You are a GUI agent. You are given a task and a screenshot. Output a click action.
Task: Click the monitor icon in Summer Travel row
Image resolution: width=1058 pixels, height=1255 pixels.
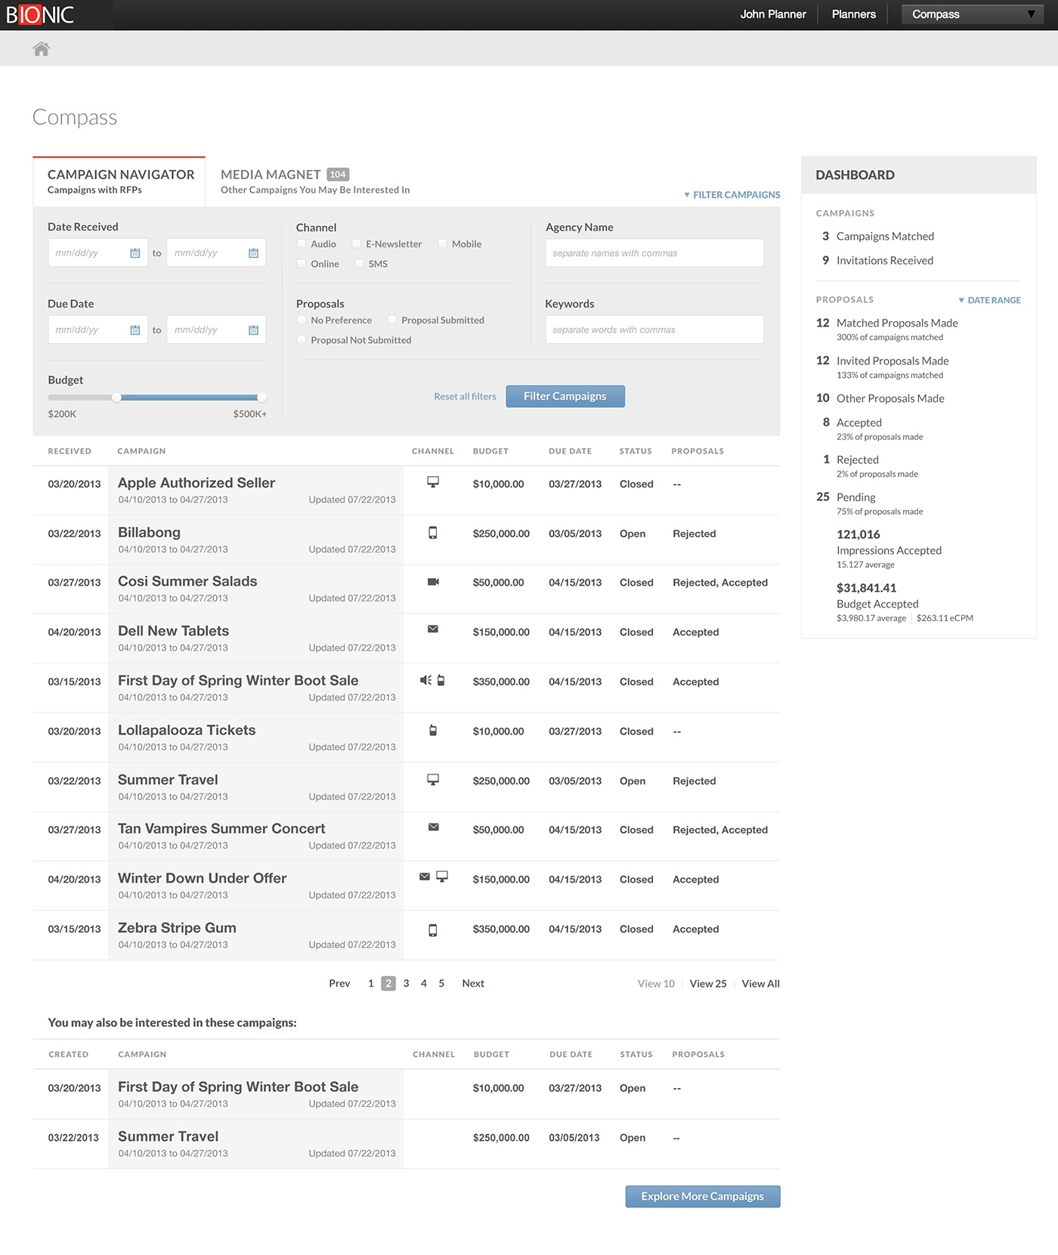(x=433, y=780)
